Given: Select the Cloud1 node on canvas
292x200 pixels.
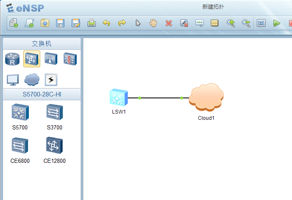Looking at the screenshot, I should coord(206,98).
